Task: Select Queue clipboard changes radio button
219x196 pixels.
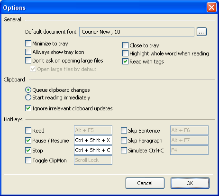Action: 28,90
